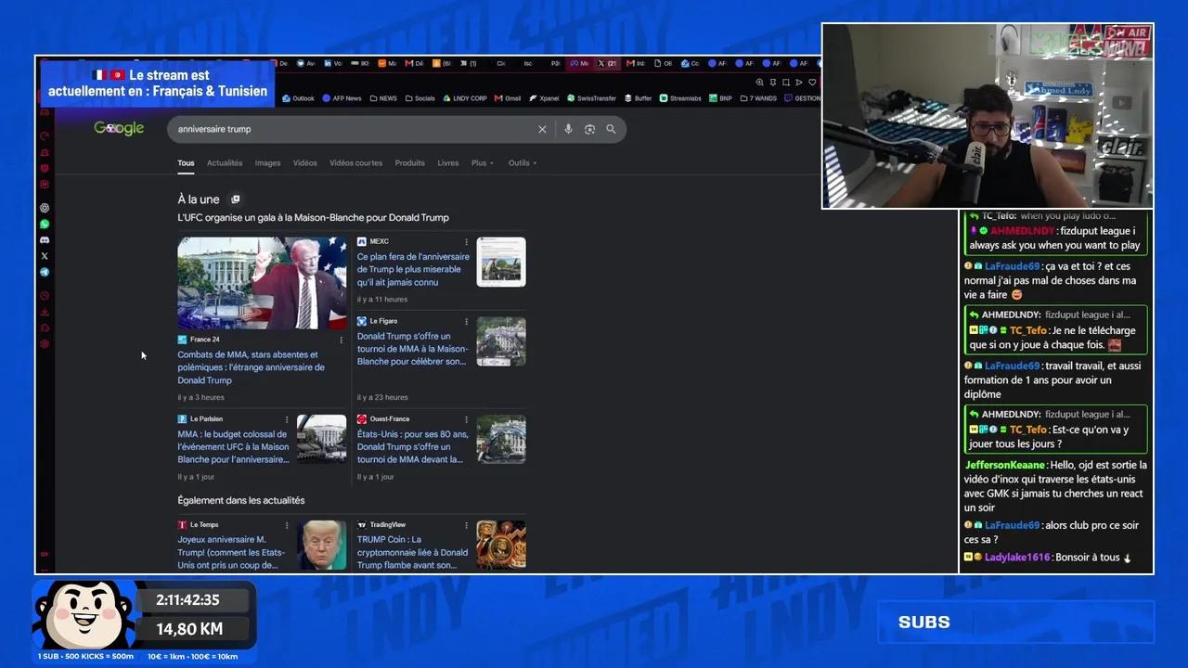Switch to the Images search tab
Image resolution: width=1188 pixels, height=668 pixels.
coord(267,163)
